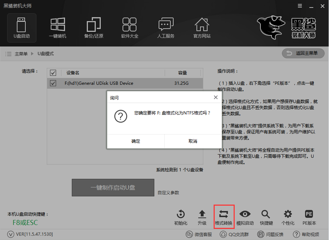329x240 pixels.
Task: Open the hamburger menu top right
Action: click(x=300, y=6)
